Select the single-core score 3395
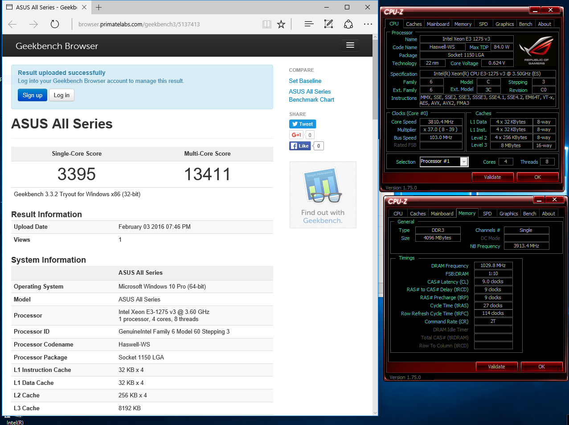The height and width of the screenshot is (425, 569). tap(77, 174)
